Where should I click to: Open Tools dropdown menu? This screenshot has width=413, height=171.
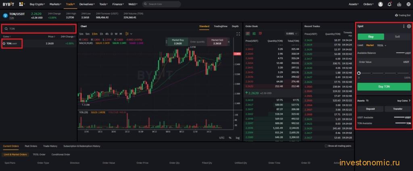[x=104, y=4]
